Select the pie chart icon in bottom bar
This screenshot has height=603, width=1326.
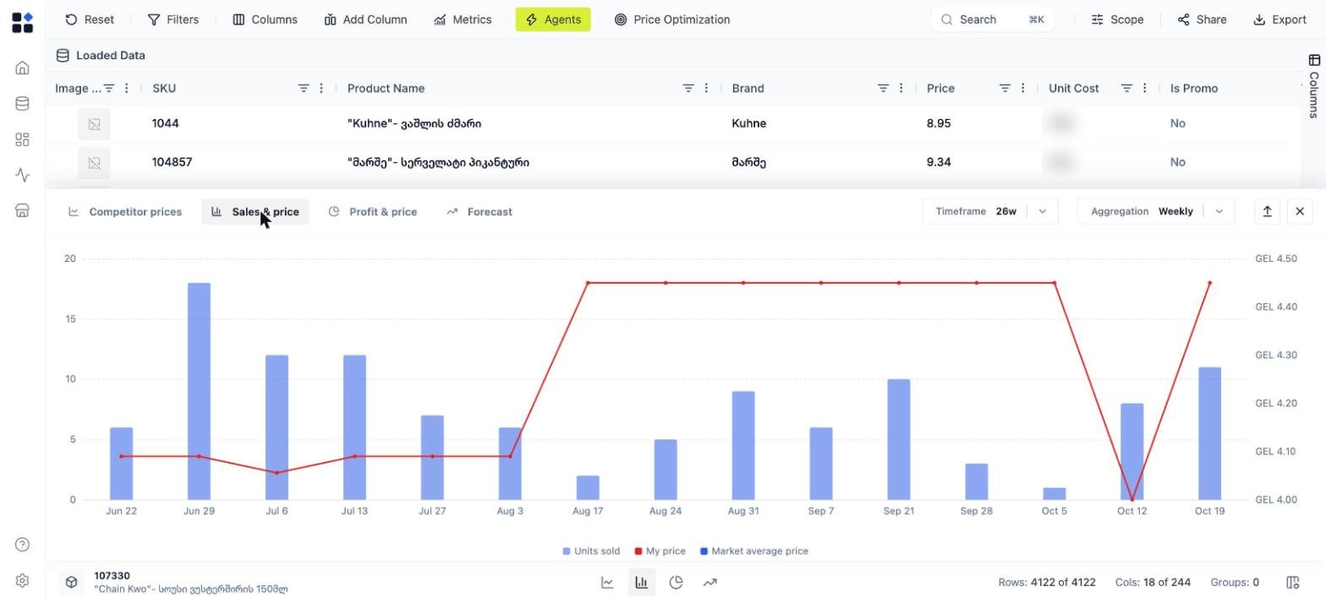tap(676, 582)
